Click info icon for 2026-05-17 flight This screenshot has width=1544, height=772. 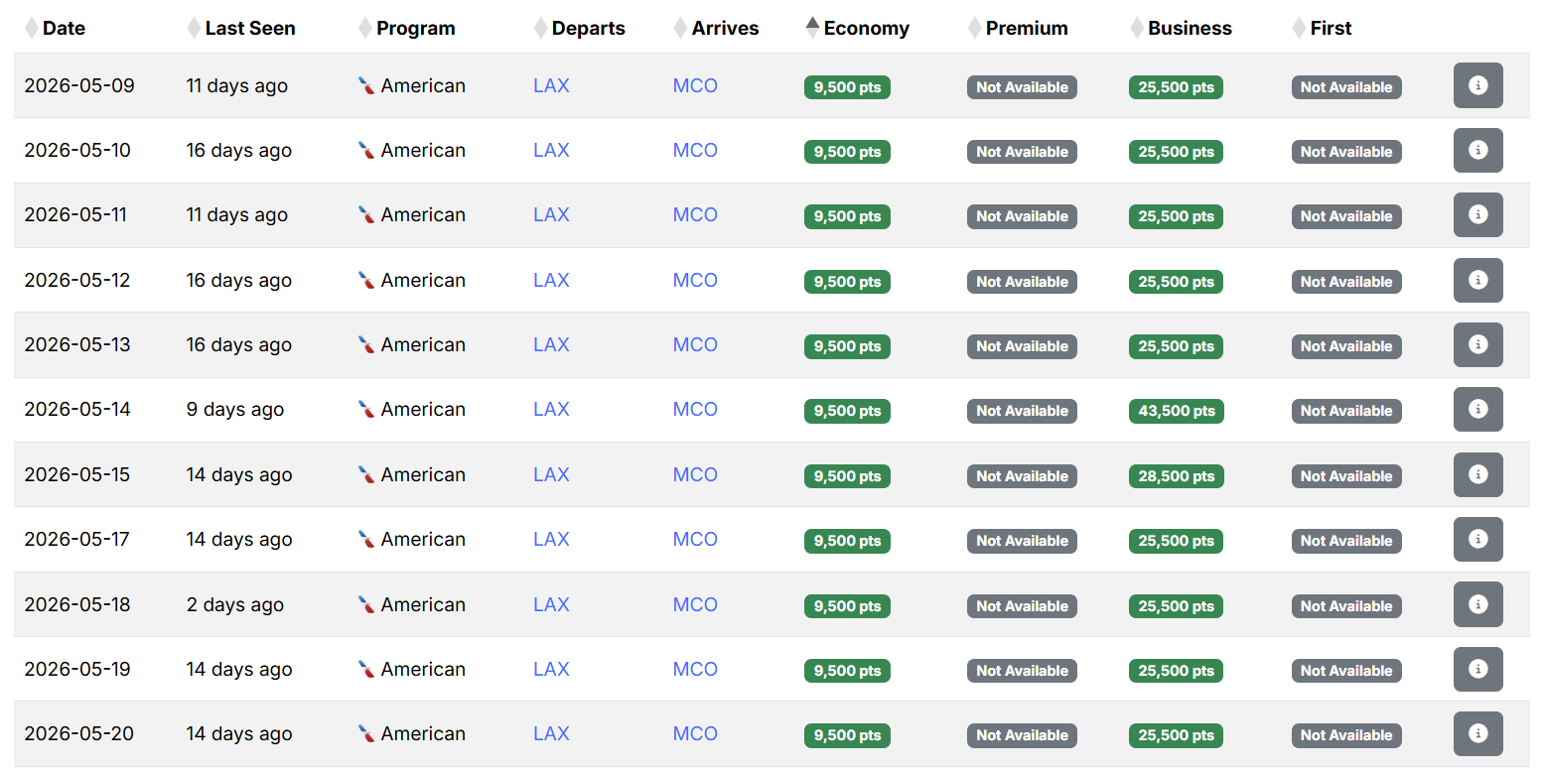click(x=1477, y=539)
